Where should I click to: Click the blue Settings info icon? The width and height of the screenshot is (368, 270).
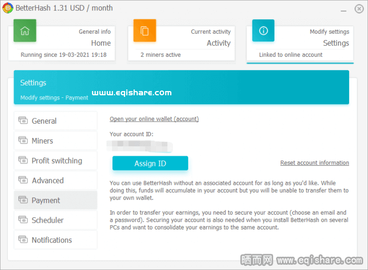[263, 31]
